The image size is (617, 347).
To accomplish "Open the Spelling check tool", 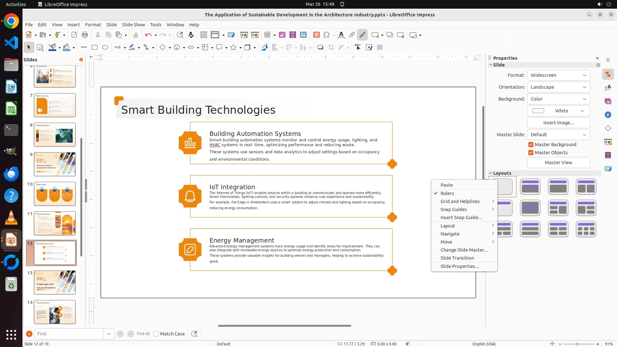I will click(191, 35).
